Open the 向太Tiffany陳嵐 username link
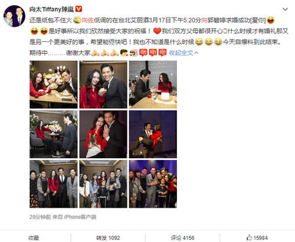The height and width of the screenshot is (242, 295). 51,9
